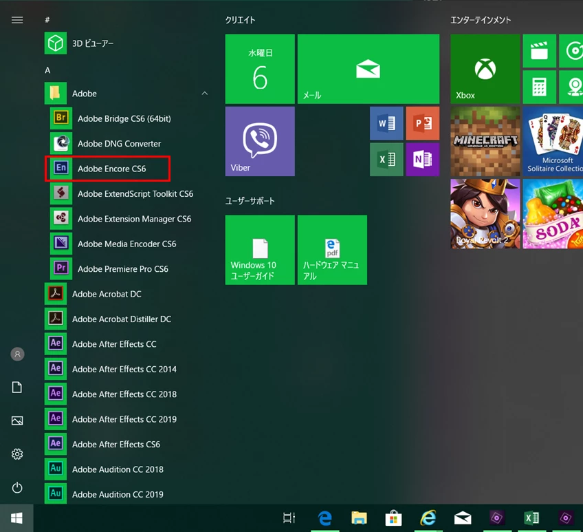Screen dimensions: 583x532
Task: Open the Xbox tile
Action: click(485, 69)
